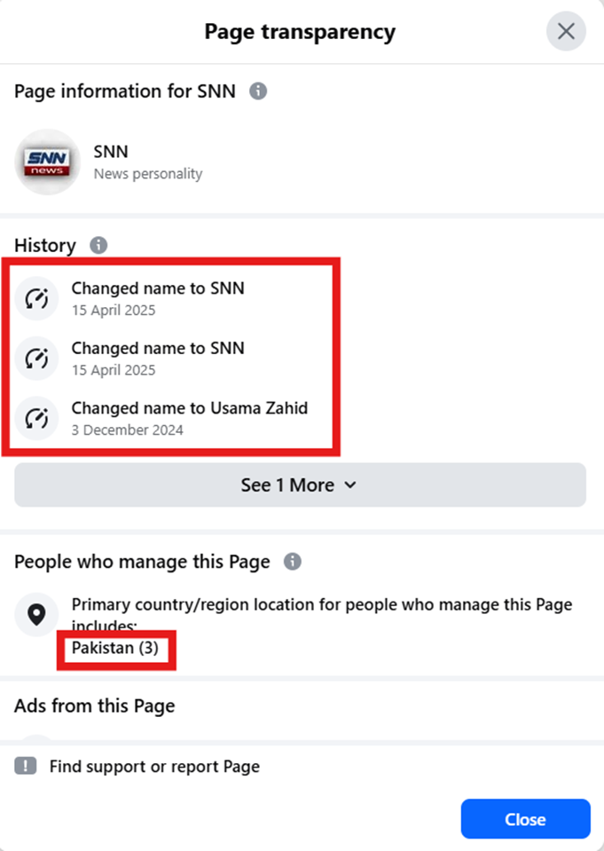Click the info icon next to History
Viewport: 604px width, 851px height.
point(98,245)
